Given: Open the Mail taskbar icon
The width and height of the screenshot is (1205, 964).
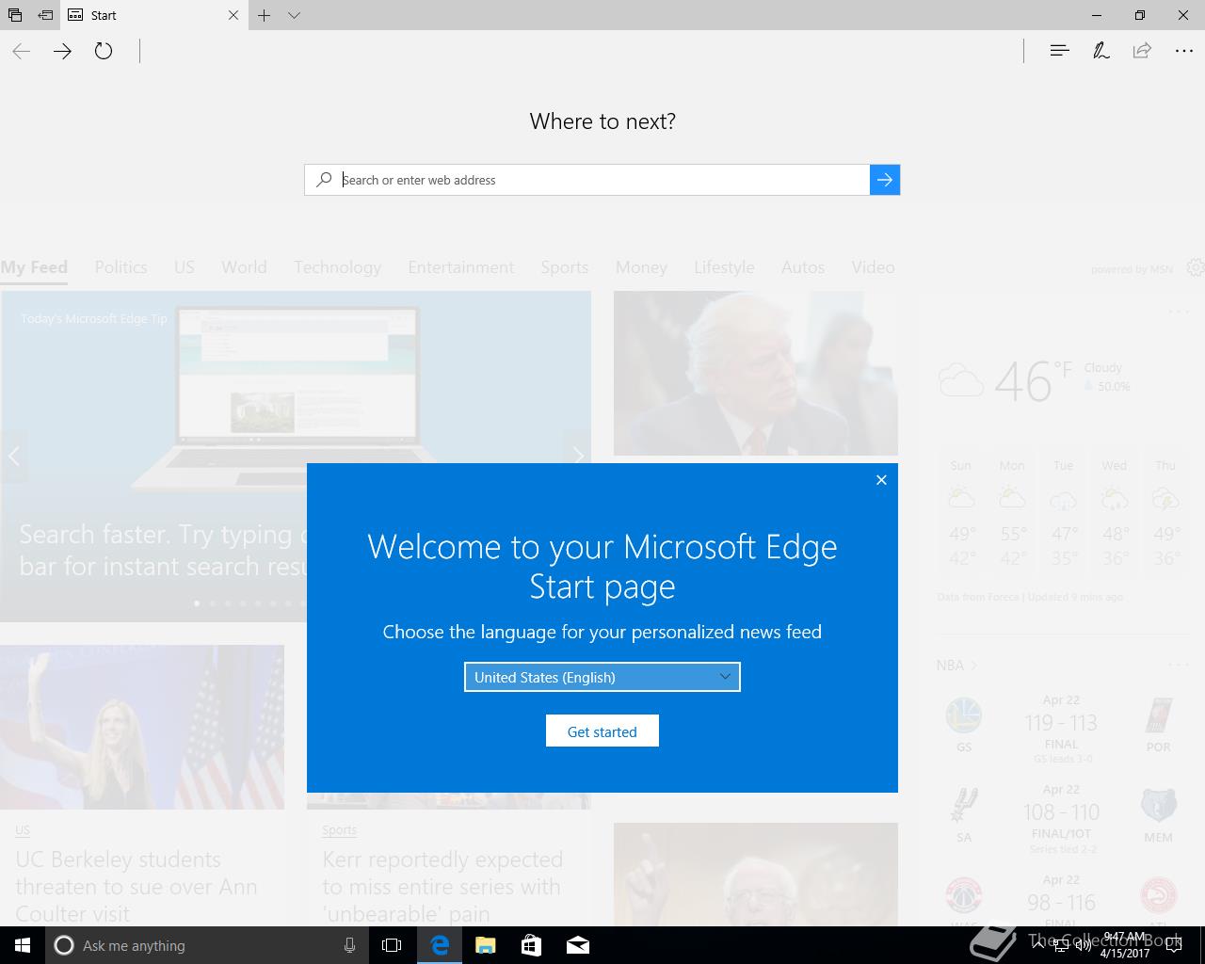Looking at the screenshot, I should point(578,945).
